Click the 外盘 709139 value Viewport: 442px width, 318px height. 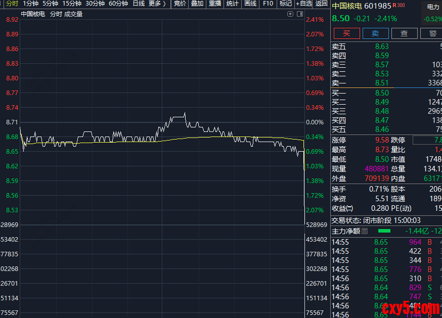pyautogui.click(x=377, y=178)
